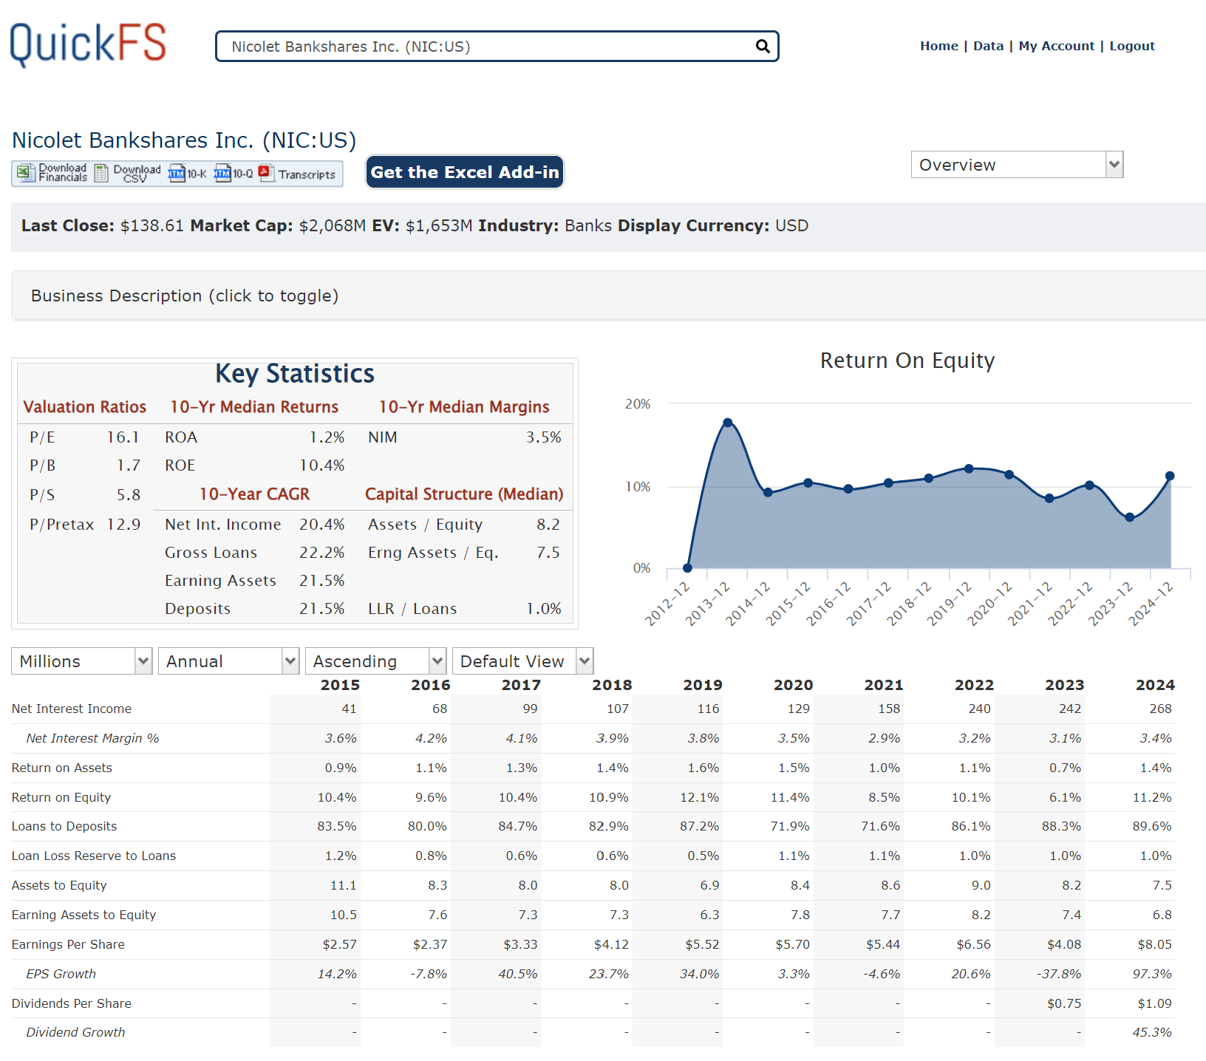Click the QuickFS logo

[x=88, y=44]
